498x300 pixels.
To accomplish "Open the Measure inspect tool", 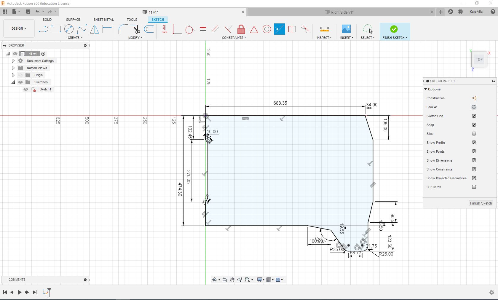I will [x=324, y=29].
